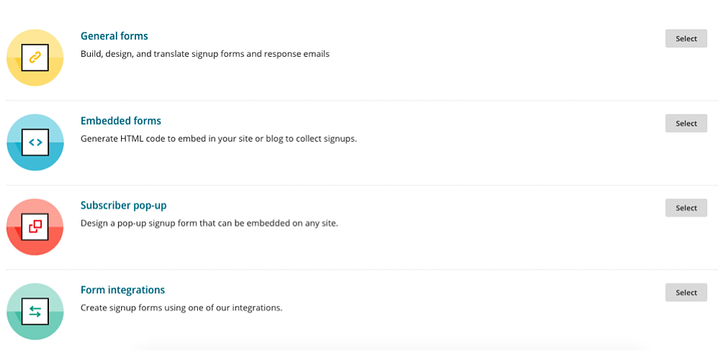Select the General forms option button
The height and width of the screenshot is (352, 723).
686,39
